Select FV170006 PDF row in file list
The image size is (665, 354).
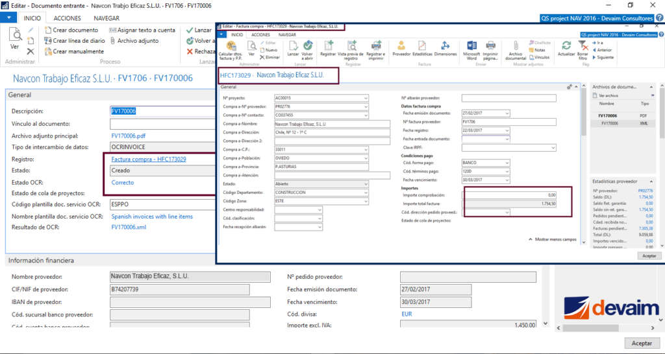[623, 115]
